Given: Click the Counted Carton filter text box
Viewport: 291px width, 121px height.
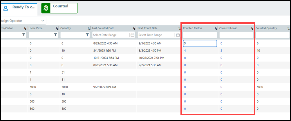Looking at the screenshot, I should (200, 35).
